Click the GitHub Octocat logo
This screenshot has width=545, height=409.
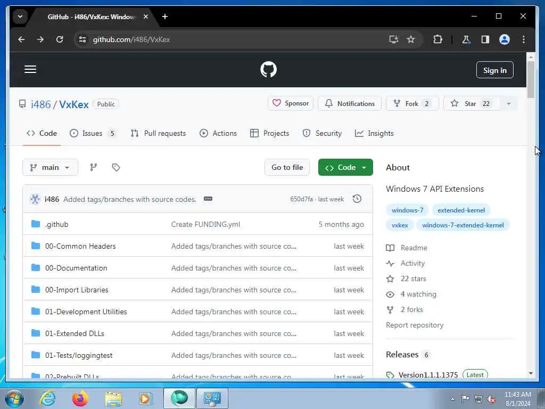point(268,70)
